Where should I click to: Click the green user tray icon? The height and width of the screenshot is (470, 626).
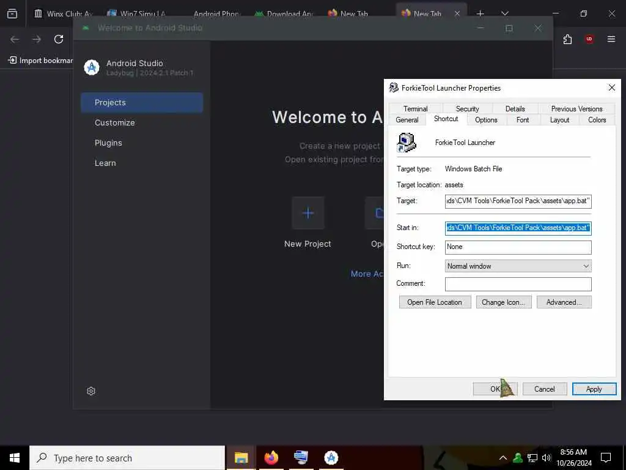point(518,458)
